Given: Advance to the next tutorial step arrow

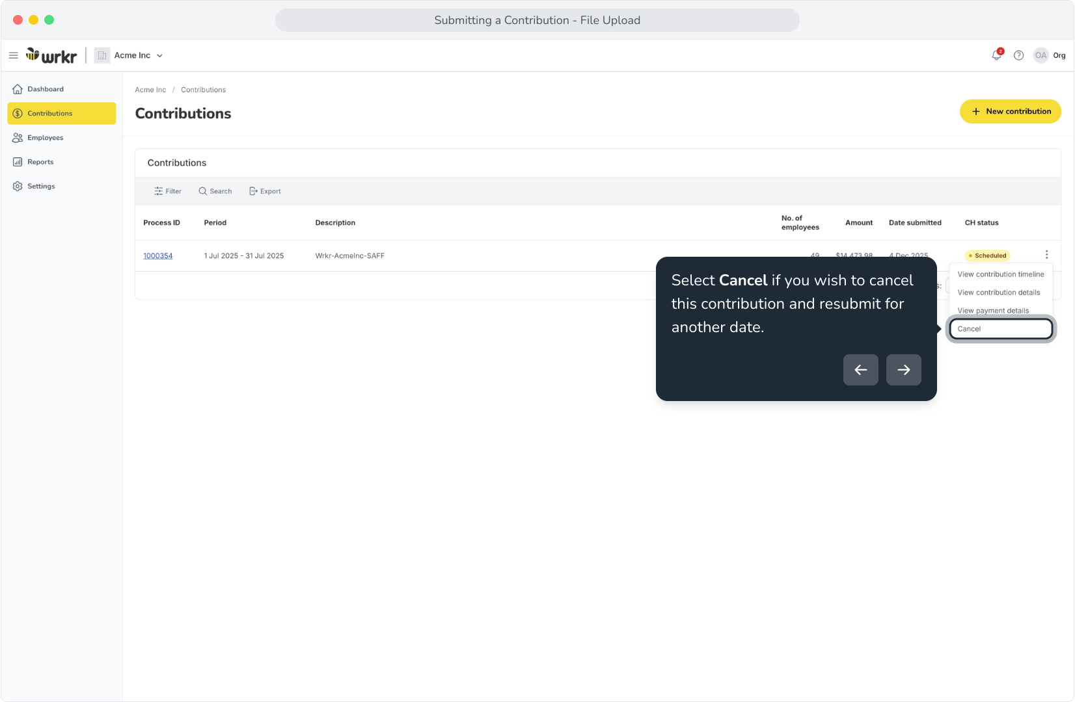Looking at the screenshot, I should 904,370.
